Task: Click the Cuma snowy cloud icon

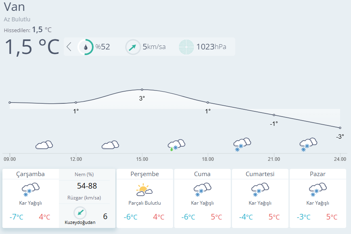Action: (203, 189)
